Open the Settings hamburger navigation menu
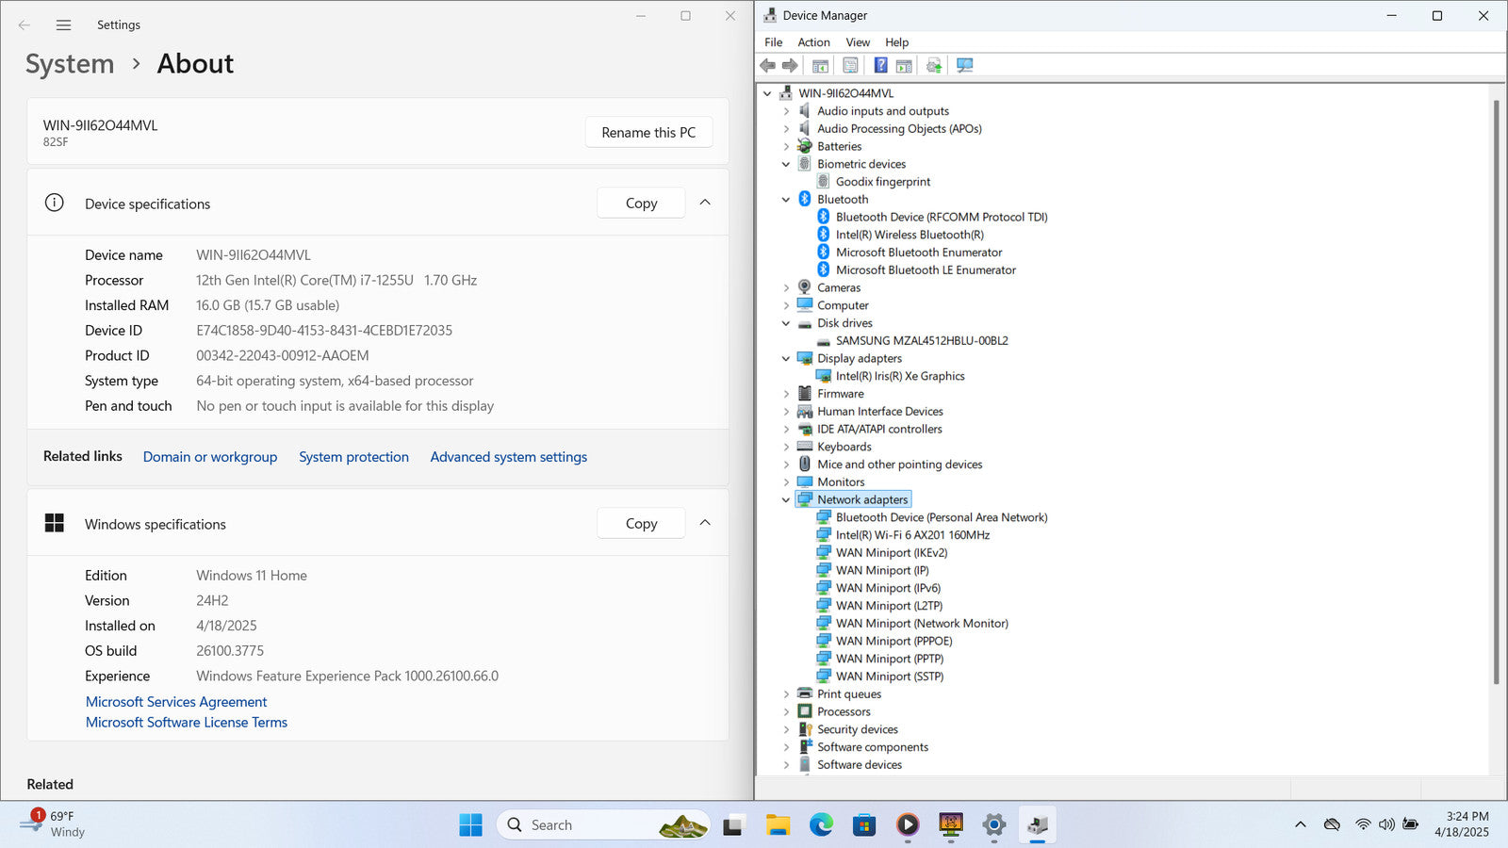This screenshot has width=1508, height=848. coord(63,25)
